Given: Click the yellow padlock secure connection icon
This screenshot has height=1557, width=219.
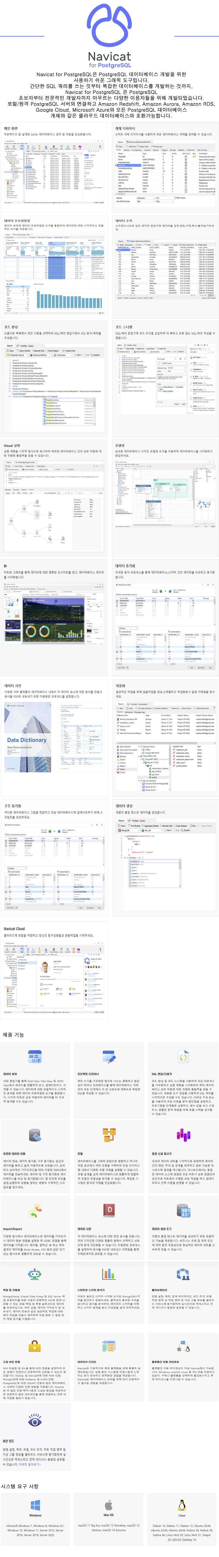Looking at the screenshot, I should tap(35, 1346).
